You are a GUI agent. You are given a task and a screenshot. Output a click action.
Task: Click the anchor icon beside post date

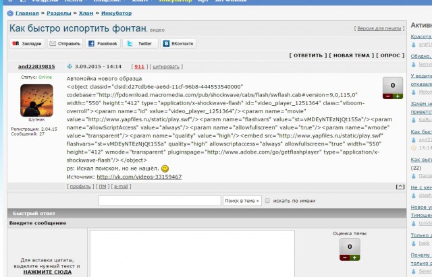point(70,66)
